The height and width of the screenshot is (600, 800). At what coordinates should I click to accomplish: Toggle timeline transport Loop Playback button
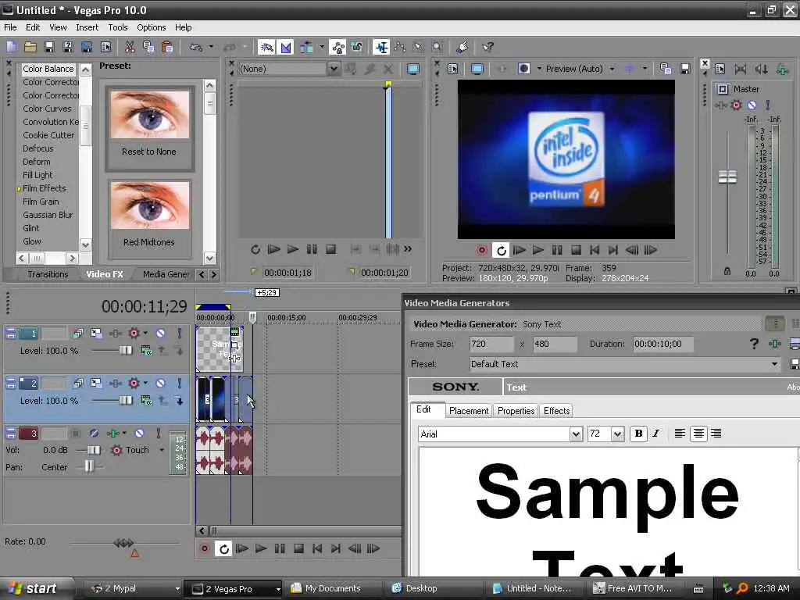(223, 548)
